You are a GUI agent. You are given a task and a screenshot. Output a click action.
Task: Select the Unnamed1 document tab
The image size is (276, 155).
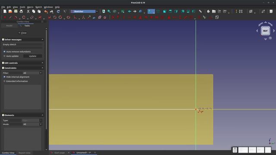tap(84, 153)
